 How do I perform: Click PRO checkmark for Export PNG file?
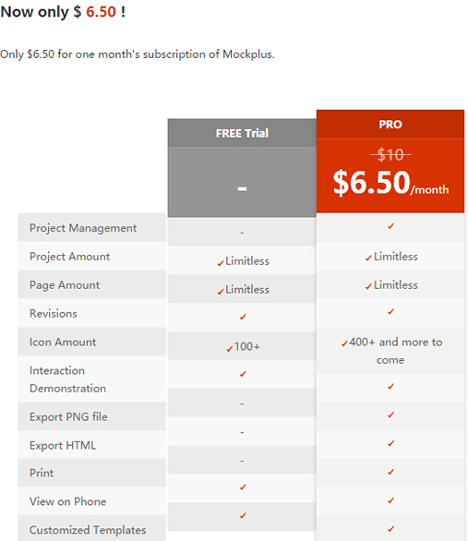(x=390, y=415)
